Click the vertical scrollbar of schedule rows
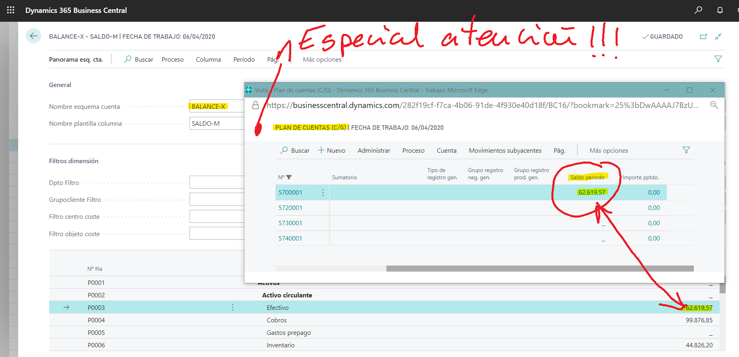Screen dimensions: 739x357 [x=722, y=284]
